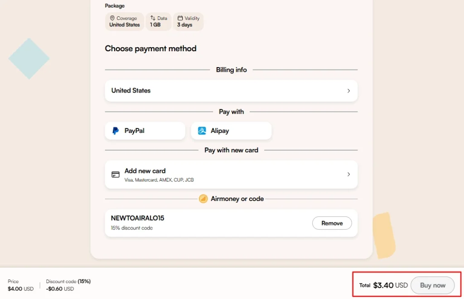Remove the NEWTOAIRALO15 discount code
This screenshot has height=299, width=464.
[332, 223]
